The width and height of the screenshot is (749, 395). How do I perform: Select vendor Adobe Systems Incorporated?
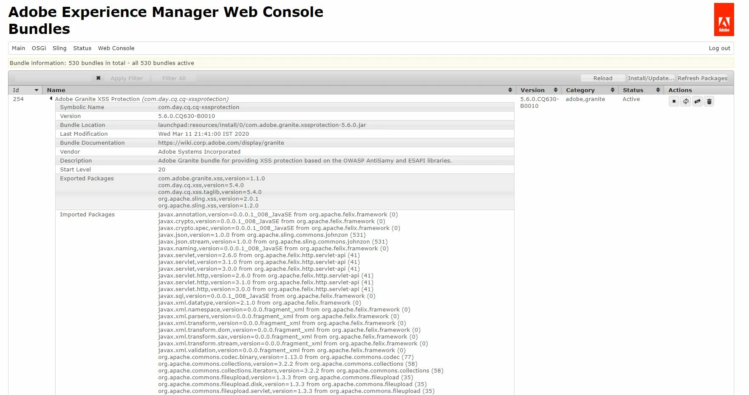[x=199, y=152]
